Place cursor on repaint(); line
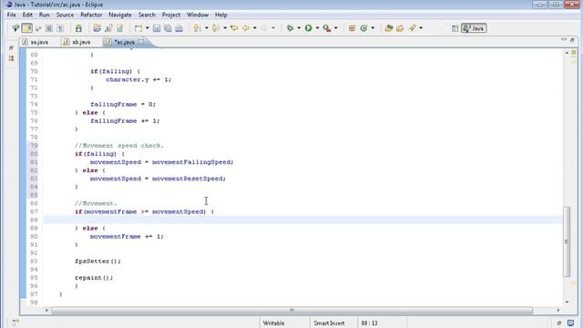 click(x=94, y=278)
